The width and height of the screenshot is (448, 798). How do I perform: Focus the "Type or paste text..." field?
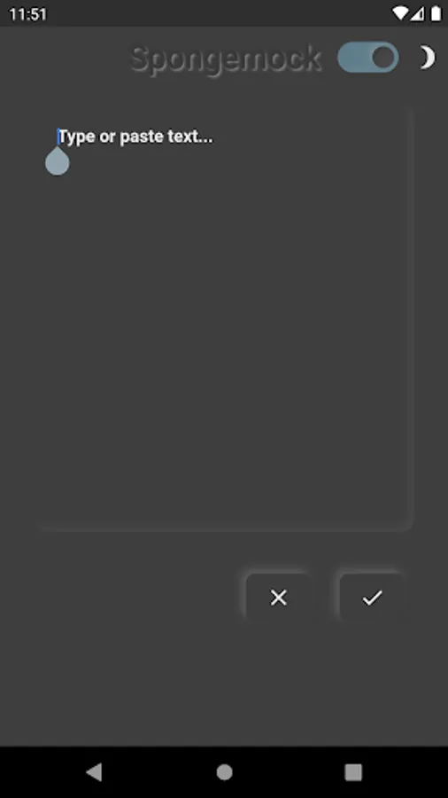tap(224, 319)
